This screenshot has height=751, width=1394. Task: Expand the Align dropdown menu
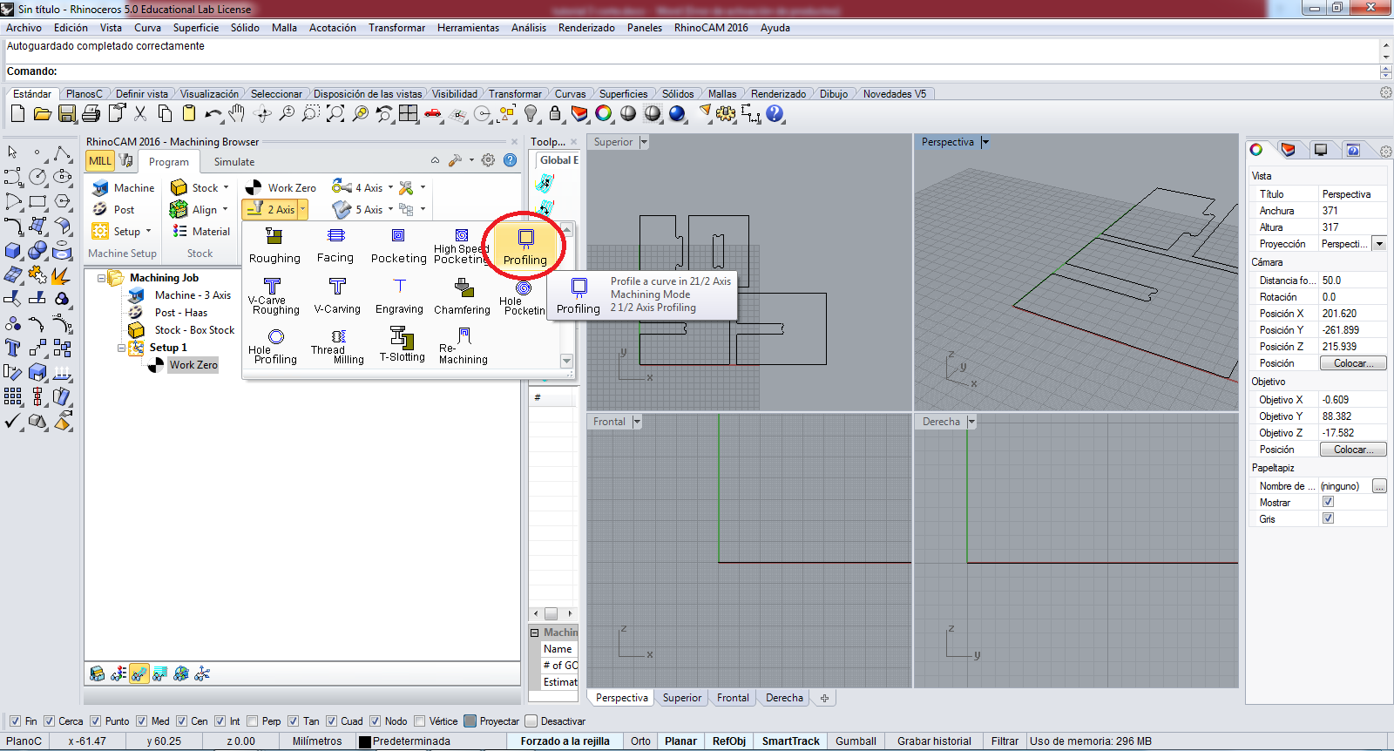click(225, 209)
